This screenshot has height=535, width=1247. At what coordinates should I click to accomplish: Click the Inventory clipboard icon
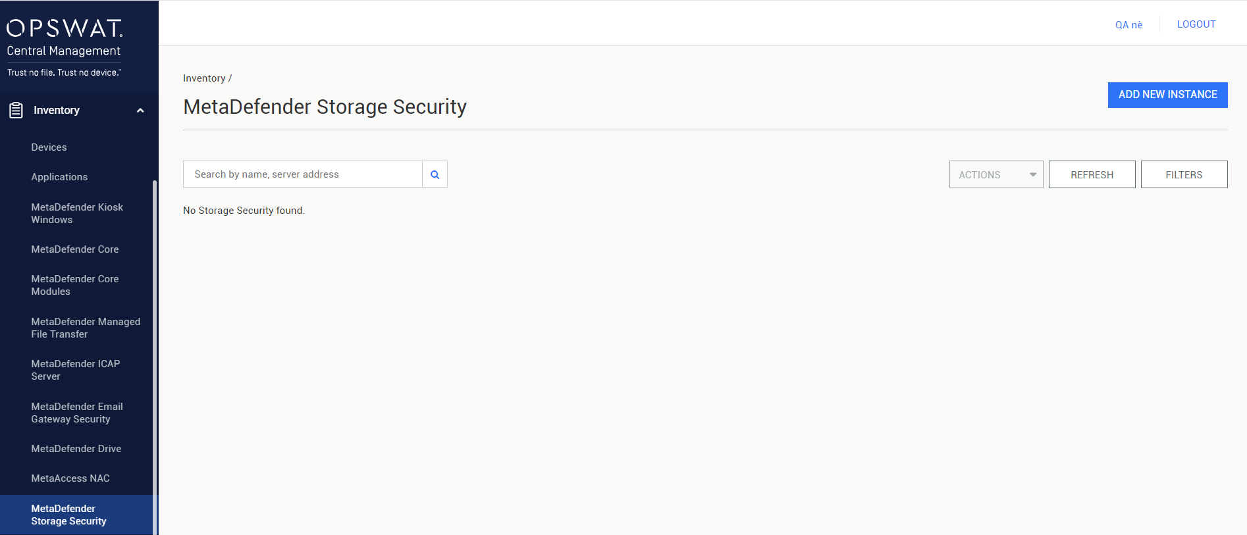(16, 111)
